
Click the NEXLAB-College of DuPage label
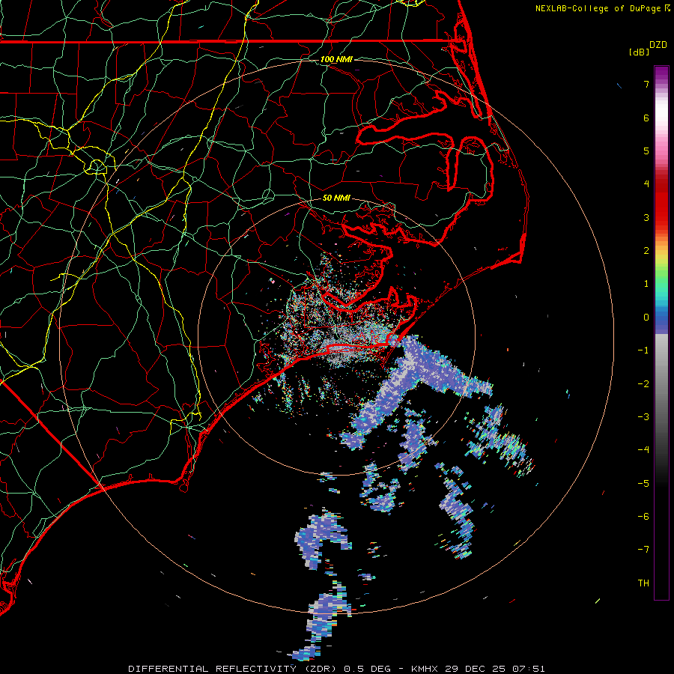click(x=598, y=8)
